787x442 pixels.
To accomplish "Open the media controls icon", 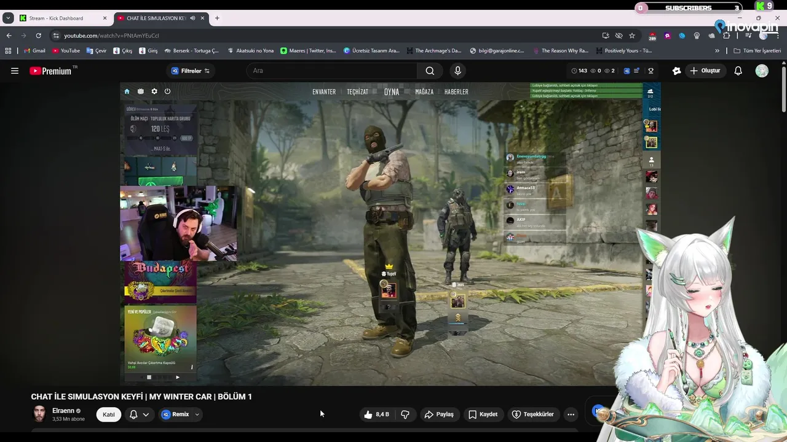I will click(x=748, y=36).
